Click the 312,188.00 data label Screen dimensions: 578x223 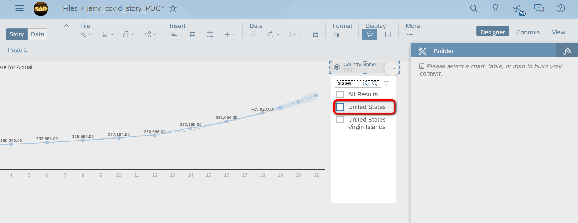coord(190,124)
